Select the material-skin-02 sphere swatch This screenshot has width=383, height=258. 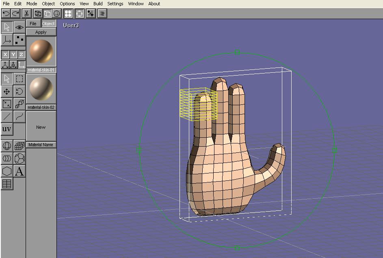41,89
